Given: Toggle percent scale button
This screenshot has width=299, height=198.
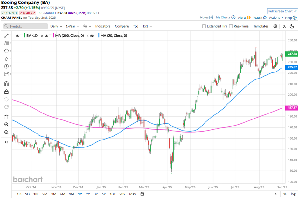Looking at the screenshot, I should pyautogui.click(x=285, y=194).
